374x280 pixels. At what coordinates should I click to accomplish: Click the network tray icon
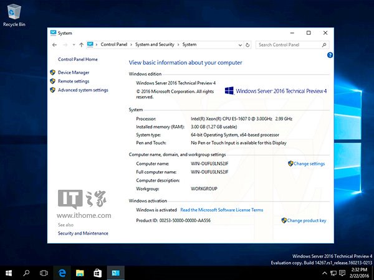click(x=333, y=273)
